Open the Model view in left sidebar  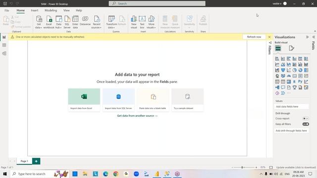click(4, 53)
